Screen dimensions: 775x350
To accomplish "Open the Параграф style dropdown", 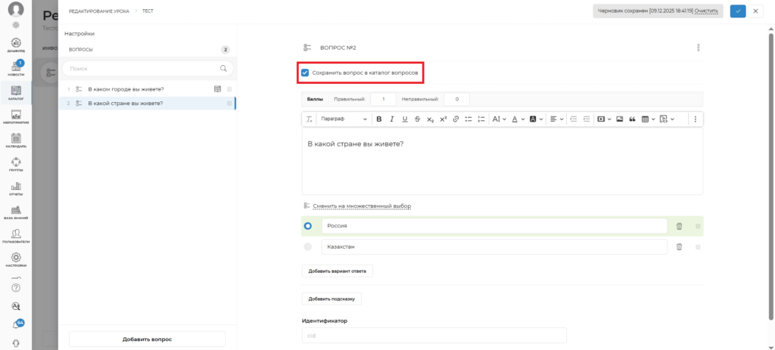I will coord(343,119).
